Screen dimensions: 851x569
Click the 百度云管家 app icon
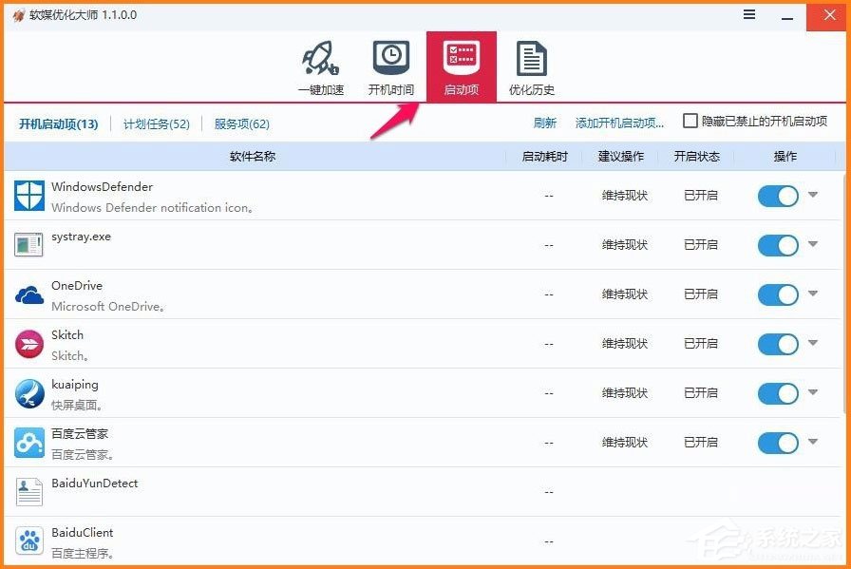(x=28, y=442)
